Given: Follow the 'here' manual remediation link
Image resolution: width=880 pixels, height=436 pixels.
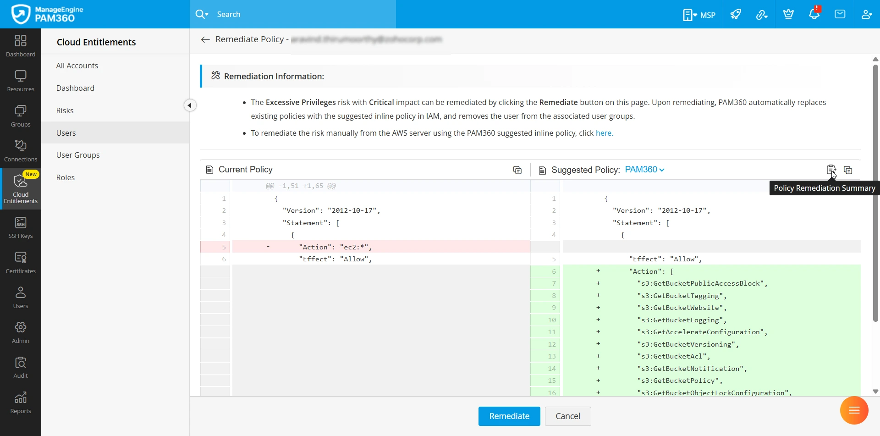Looking at the screenshot, I should pos(604,133).
